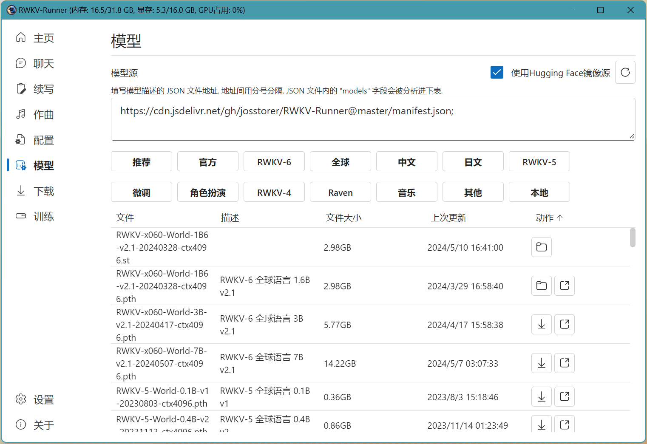Open 配置 page in sidebar
The image size is (647, 444).
click(43, 140)
